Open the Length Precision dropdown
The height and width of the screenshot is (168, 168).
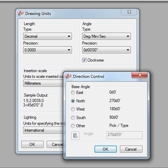[47, 50]
